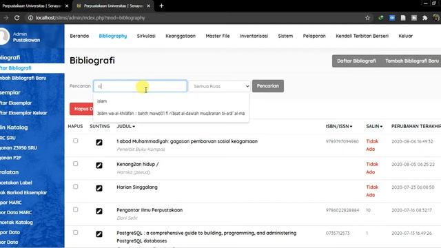Sort by the ISBN/ISSN column
The height and width of the screenshot is (248, 441).
tap(338, 127)
